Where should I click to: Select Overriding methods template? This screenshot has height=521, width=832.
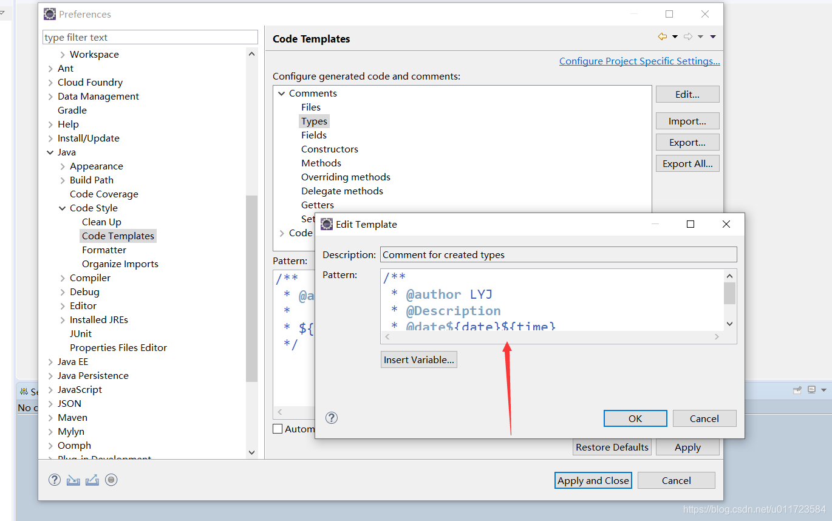click(x=346, y=177)
